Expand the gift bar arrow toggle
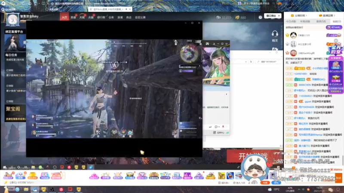The height and width of the screenshot is (193, 344). [64, 176]
